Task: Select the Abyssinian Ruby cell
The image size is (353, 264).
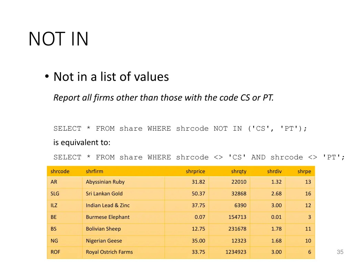Action: point(123,182)
